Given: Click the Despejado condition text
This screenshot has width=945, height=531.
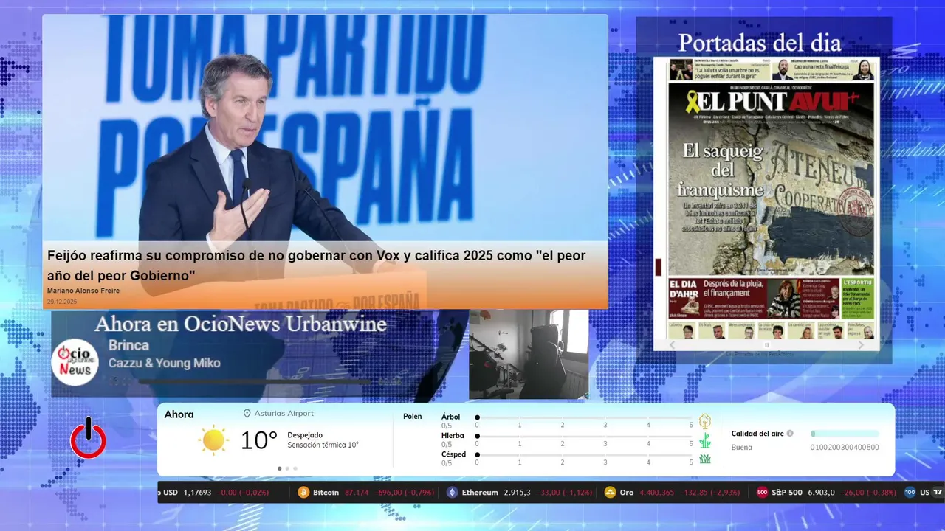Looking at the screenshot, I should coord(305,435).
